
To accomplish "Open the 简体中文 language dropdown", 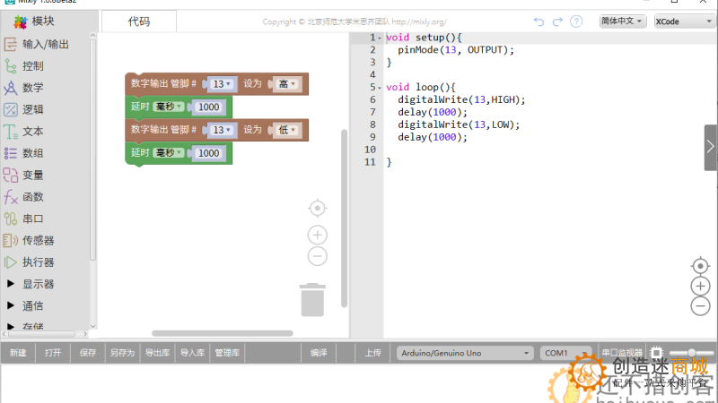I will click(623, 21).
